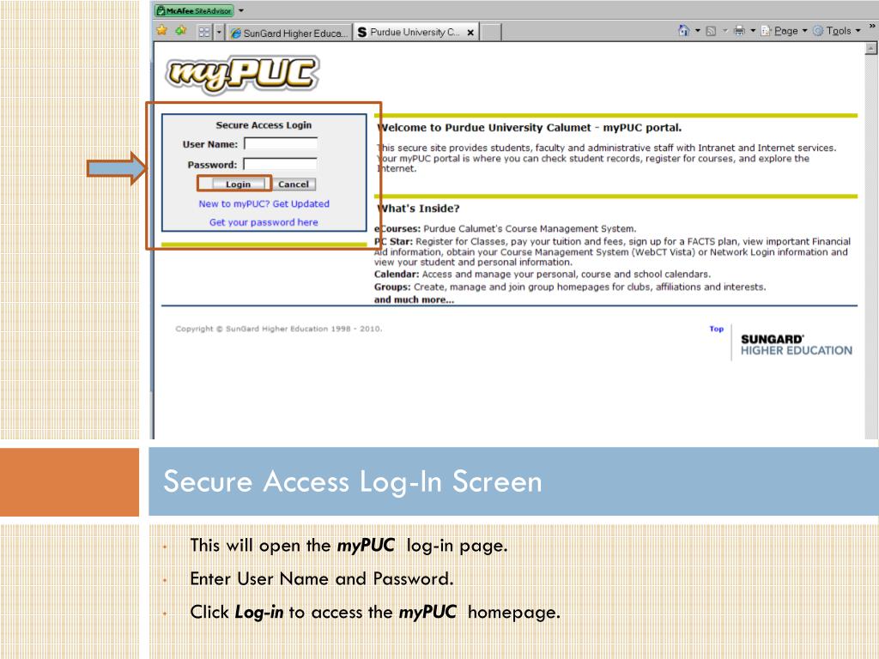The width and height of the screenshot is (879, 659).
Task: Click the What's Inside? heading
Action: pyautogui.click(x=418, y=209)
